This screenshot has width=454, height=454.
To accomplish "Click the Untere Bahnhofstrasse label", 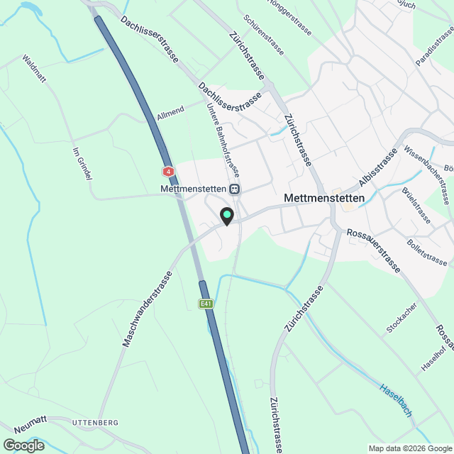I will click(x=223, y=140).
